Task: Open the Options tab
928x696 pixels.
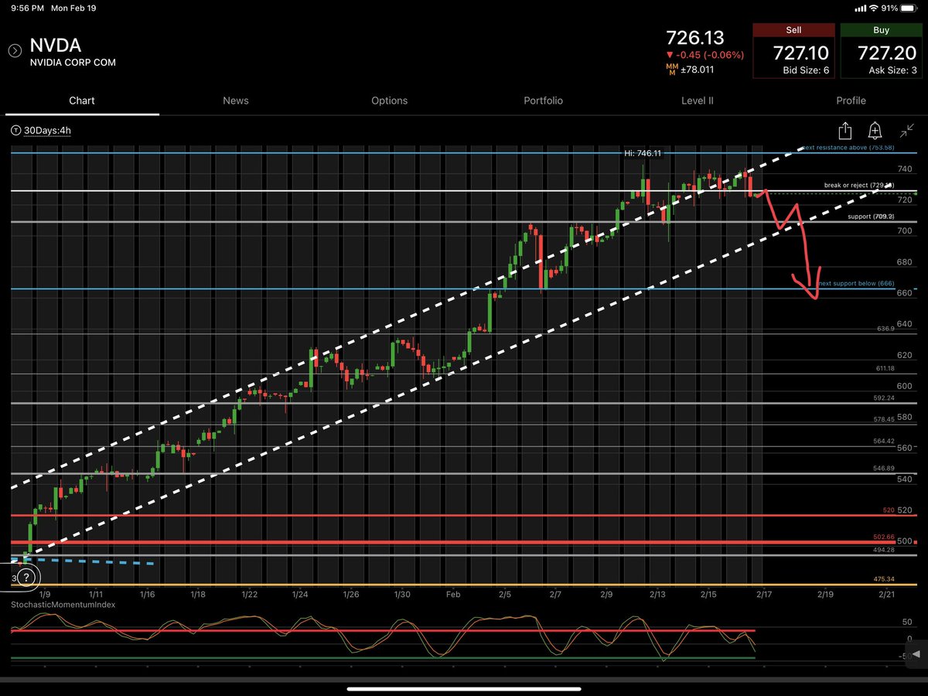Action: point(389,101)
